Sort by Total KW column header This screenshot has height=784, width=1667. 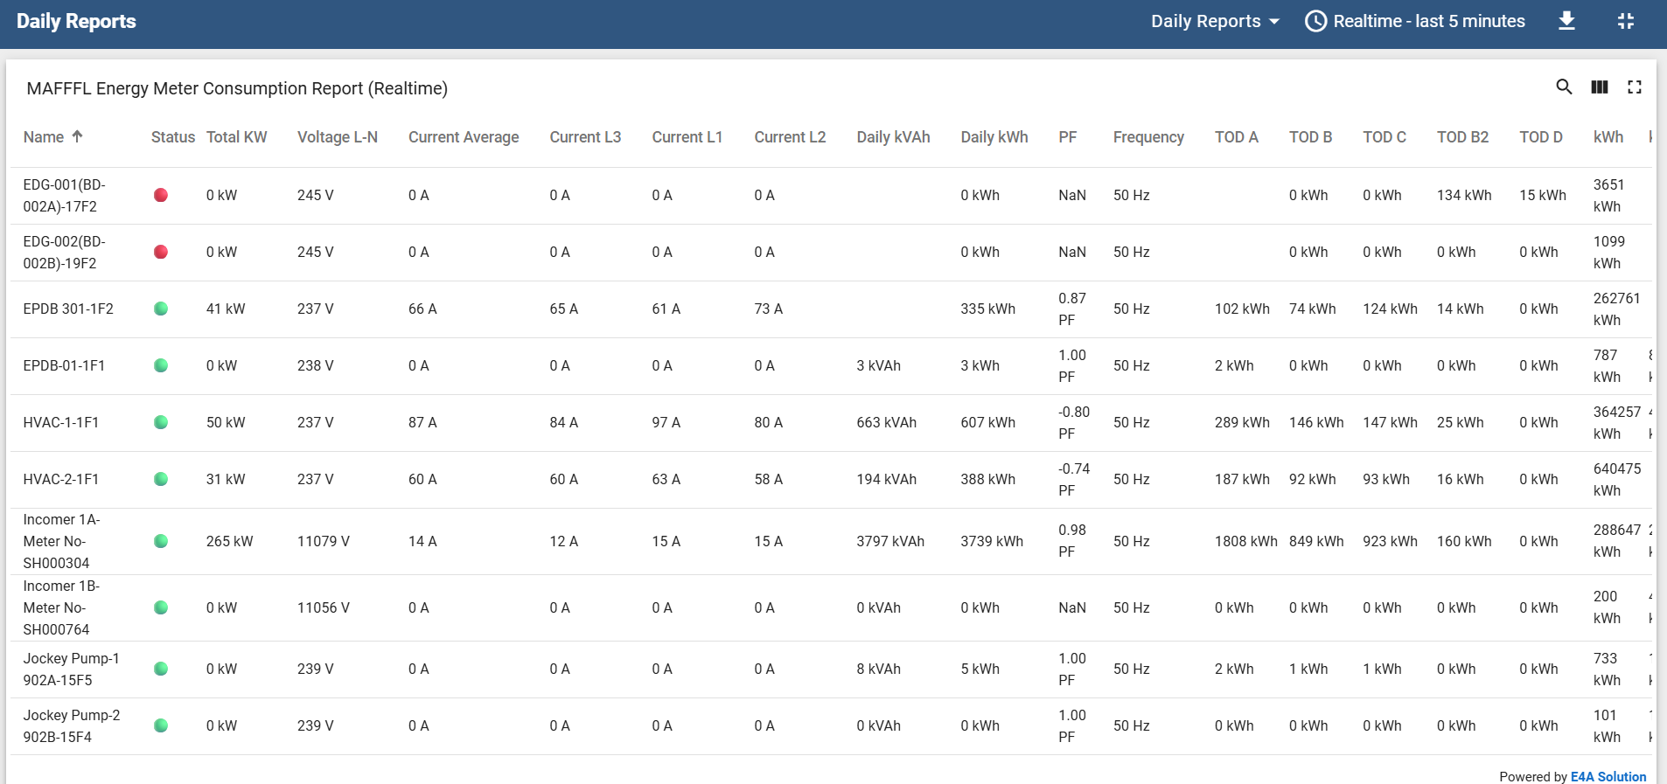pos(236,137)
